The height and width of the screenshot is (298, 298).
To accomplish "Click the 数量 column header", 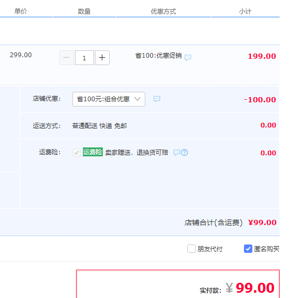I will click(84, 12).
